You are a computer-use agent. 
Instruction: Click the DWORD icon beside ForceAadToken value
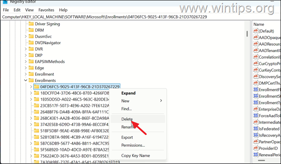pos(256,116)
